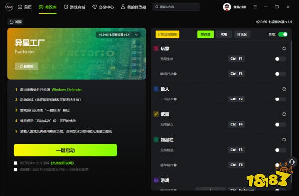Switch to the 讨论区 tab
Image resolution: width=299 pixels, height=196 pixels.
coord(242,34)
